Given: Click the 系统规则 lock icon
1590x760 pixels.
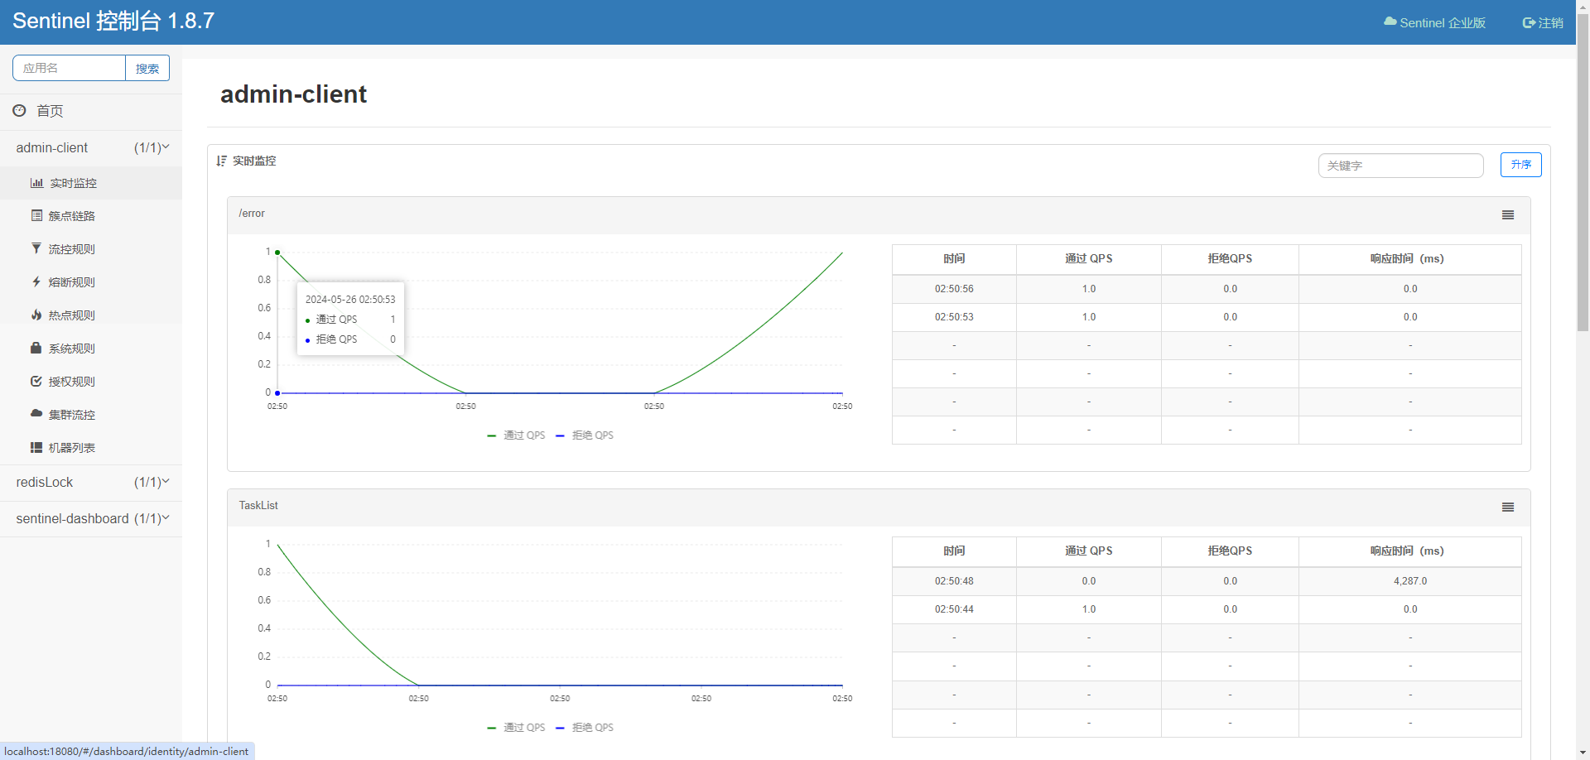Looking at the screenshot, I should coord(36,348).
